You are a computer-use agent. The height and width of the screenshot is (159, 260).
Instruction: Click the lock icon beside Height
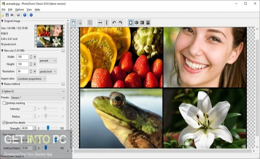(x=35, y=64)
